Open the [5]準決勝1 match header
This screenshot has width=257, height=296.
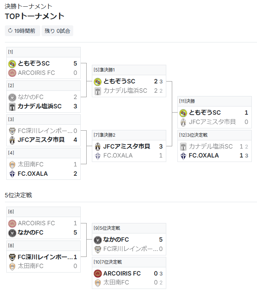pyautogui.click(x=129, y=70)
